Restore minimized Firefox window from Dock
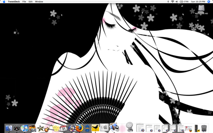Image resolution: width=213 pixels, height=133 pixels. point(188,129)
